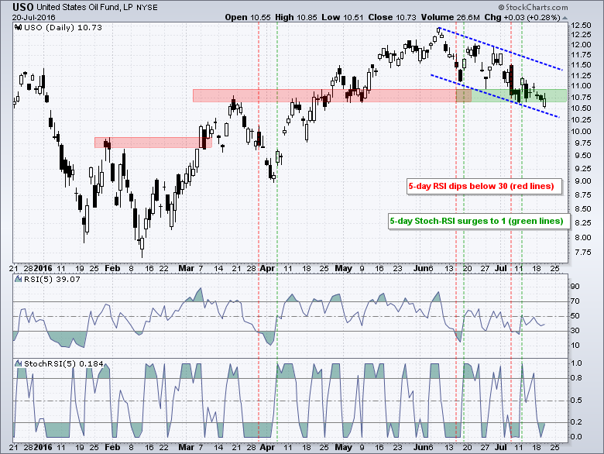Click the 1.0 level on the StochRSI scale
Image resolution: width=604 pixels, height=454 pixels.
click(576, 363)
